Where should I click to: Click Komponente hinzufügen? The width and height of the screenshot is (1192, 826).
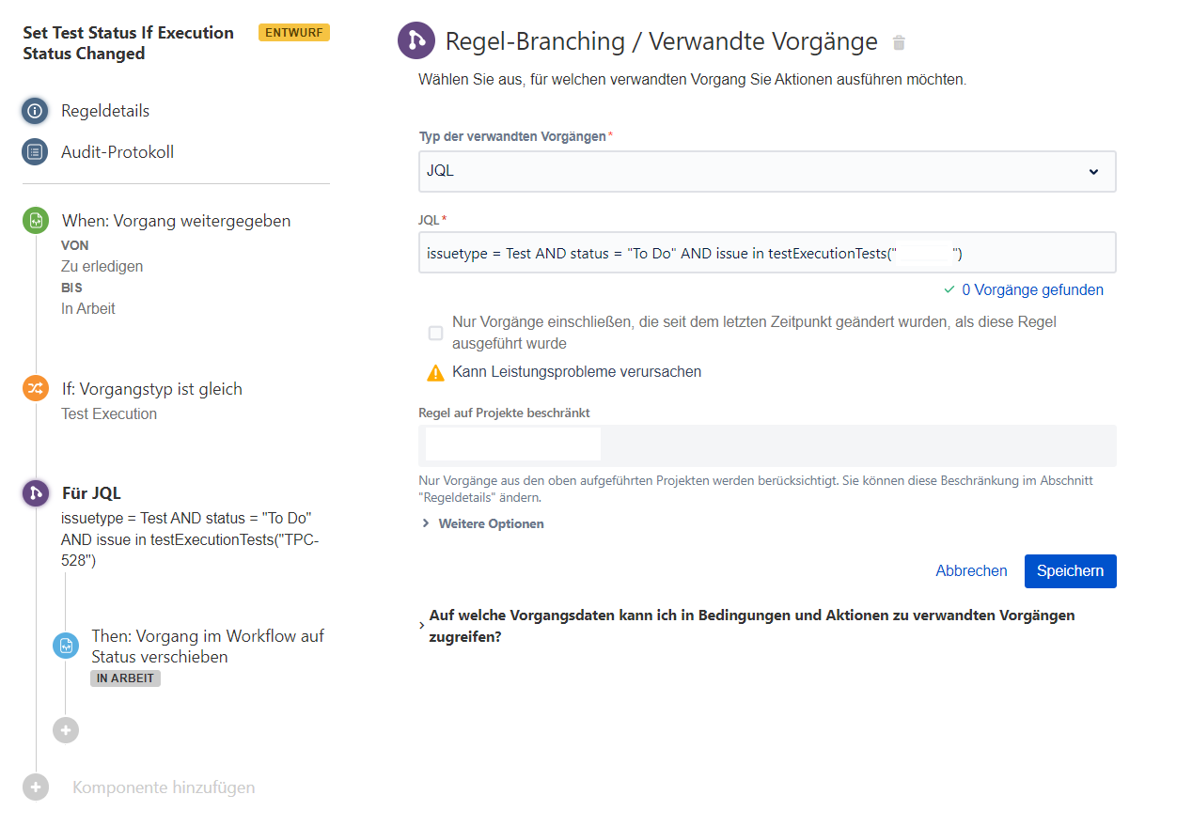tap(164, 787)
